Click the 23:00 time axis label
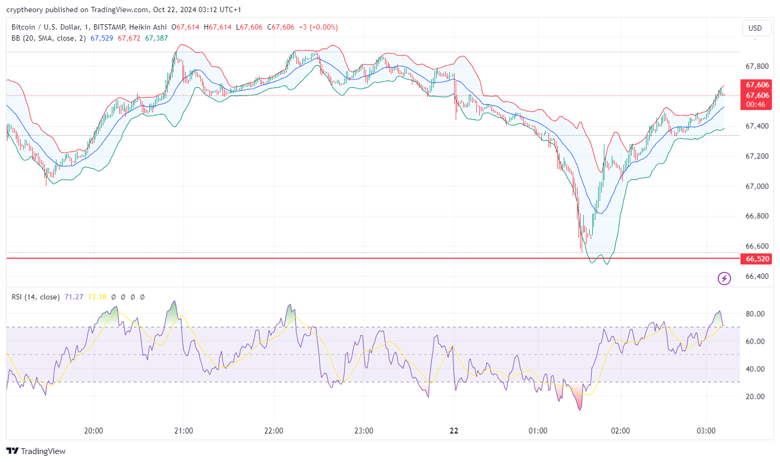780x462 pixels. [x=364, y=431]
